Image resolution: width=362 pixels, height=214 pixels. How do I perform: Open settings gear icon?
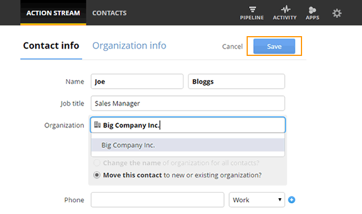pyautogui.click(x=337, y=13)
